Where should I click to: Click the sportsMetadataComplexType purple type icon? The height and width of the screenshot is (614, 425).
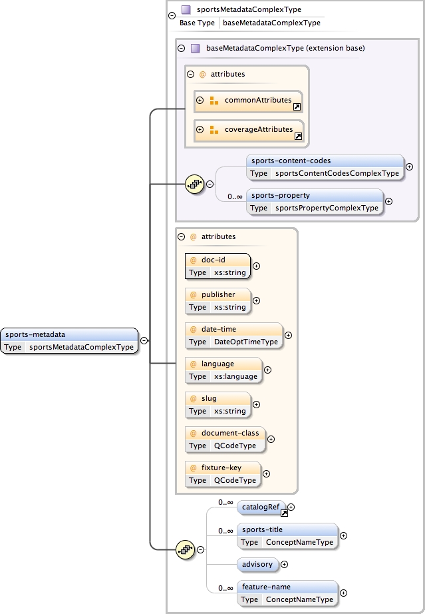click(x=186, y=9)
